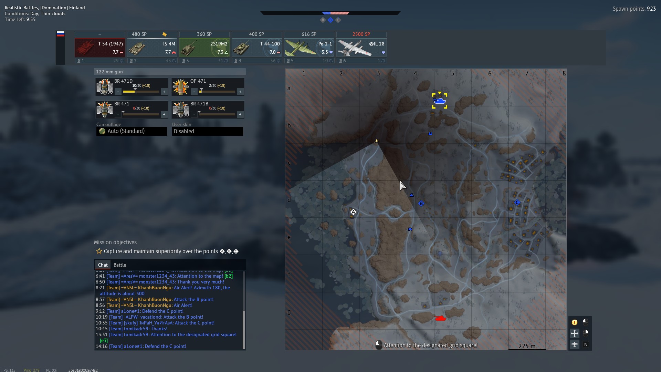Click the red enemy tank map marker
Viewport: 661px width, 372px height.
pos(440,319)
